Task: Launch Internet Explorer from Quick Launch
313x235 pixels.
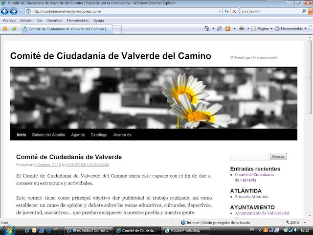Action: pyautogui.click(x=27, y=231)
